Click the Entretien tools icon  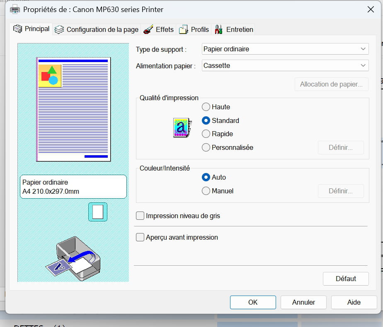click(218, 29)
